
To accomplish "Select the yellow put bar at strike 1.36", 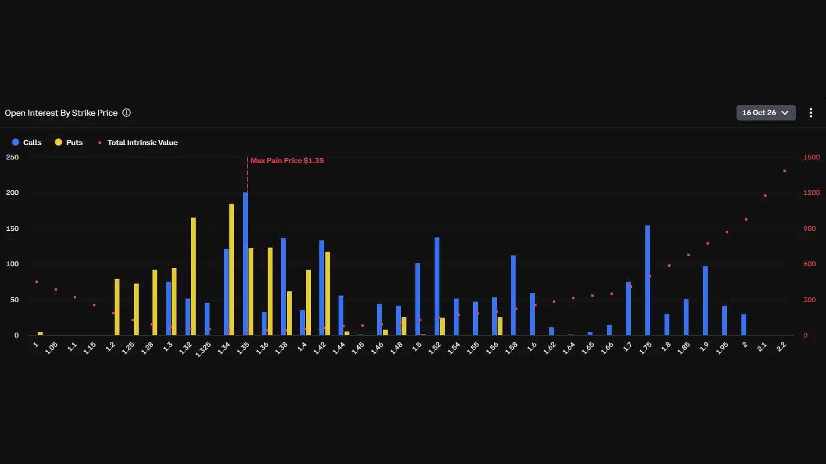I will click(x=270, y=291).
